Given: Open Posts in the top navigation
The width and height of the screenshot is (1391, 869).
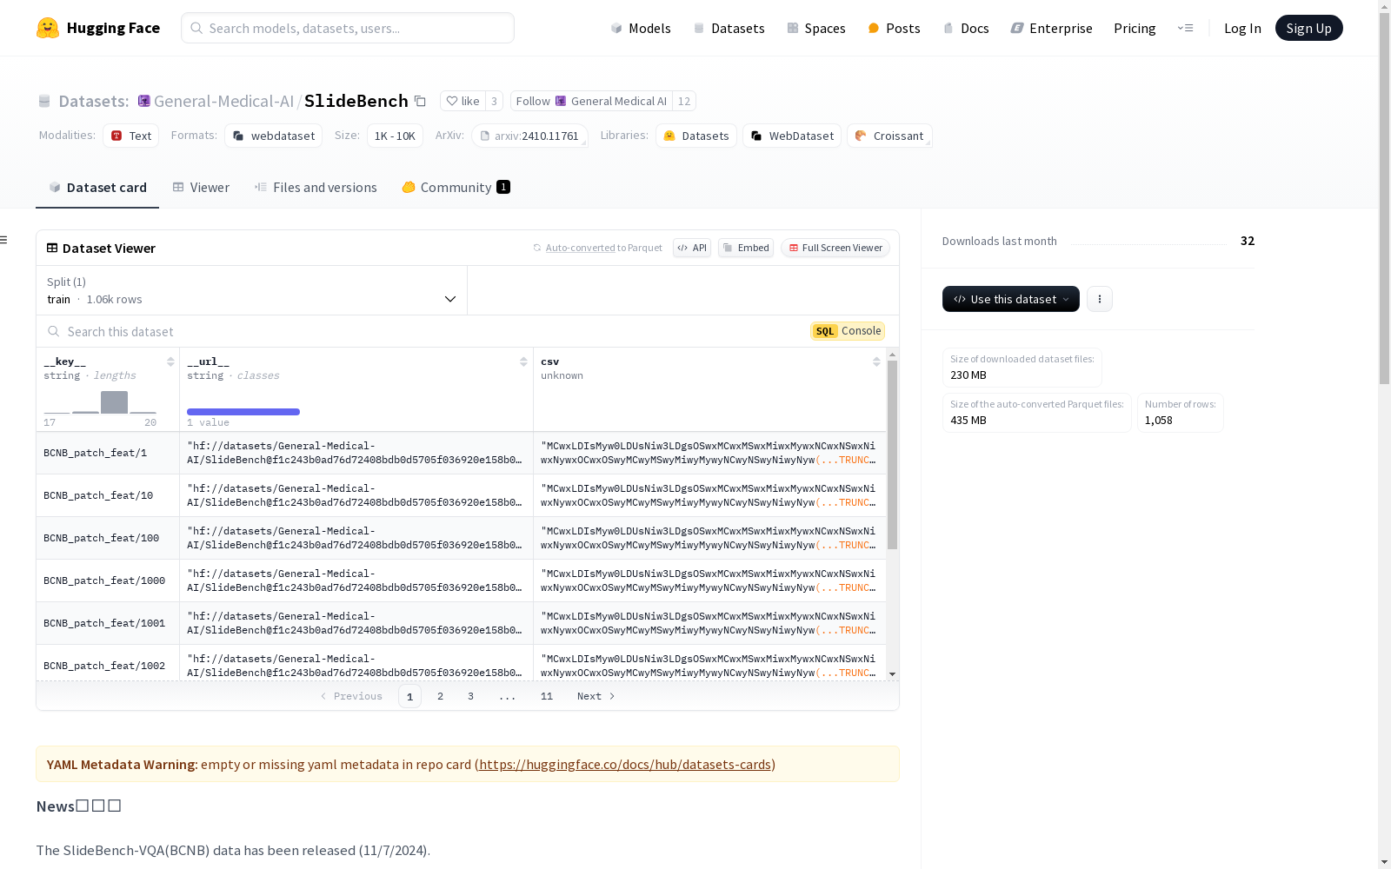Looking at the screenshot, I should [x=894, y=28].
